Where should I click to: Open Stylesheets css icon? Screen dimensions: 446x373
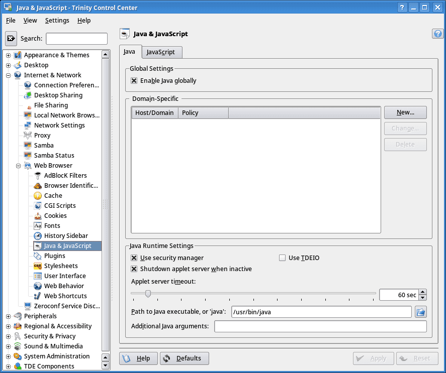point(38,266)
